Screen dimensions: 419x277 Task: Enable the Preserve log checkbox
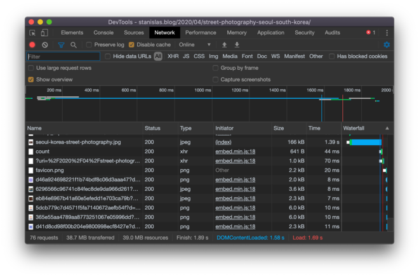pyautogui.click(x=90, y=45)
